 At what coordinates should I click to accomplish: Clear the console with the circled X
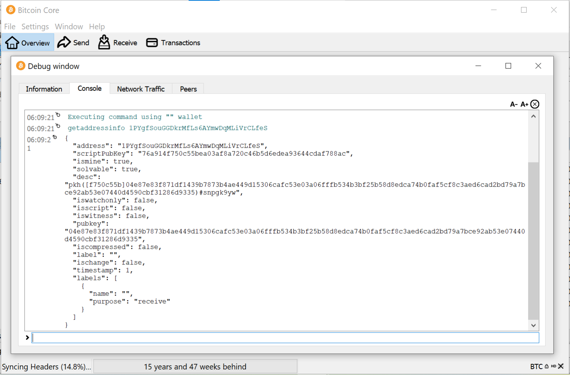[535, 104]
